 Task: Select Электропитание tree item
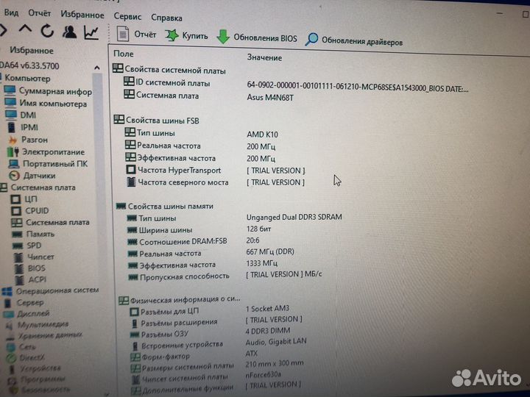pyautogui.click(x=46, y=152)
